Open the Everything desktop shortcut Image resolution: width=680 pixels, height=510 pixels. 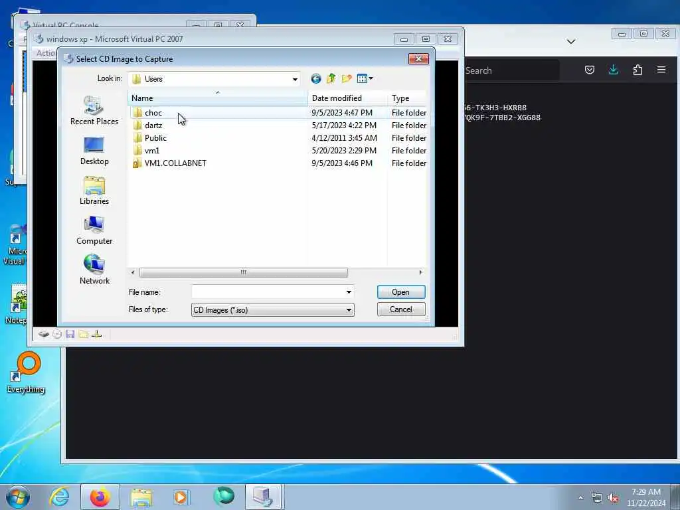tap(26, 373)
